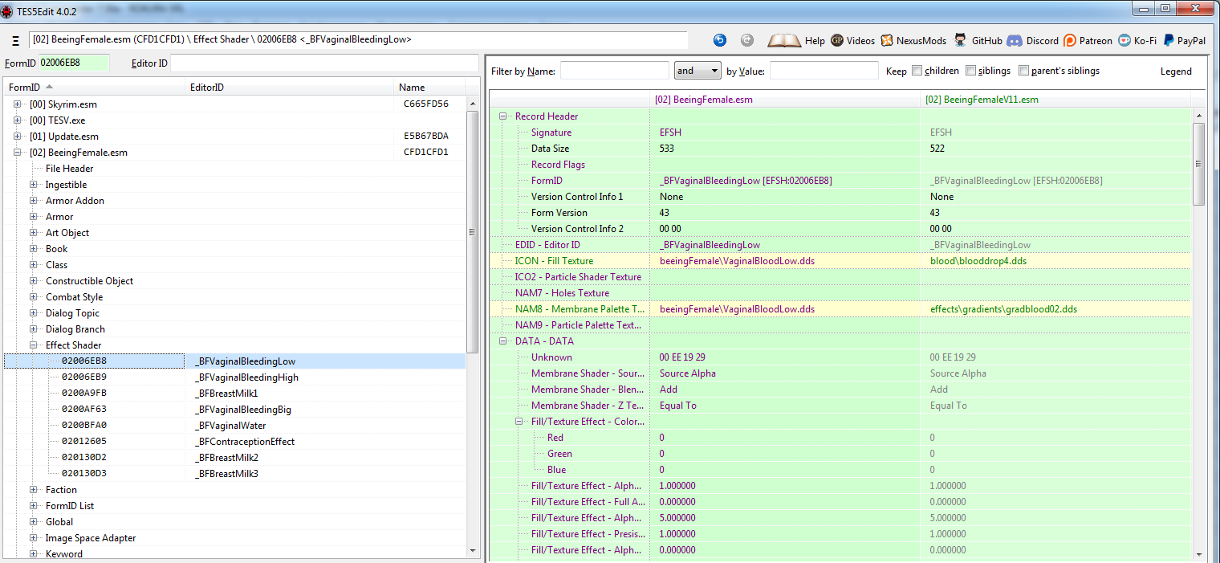This screenshot has height=563, width=1220.
Task: Select _BFBreastMilk2 record
Action: (226, 458)
